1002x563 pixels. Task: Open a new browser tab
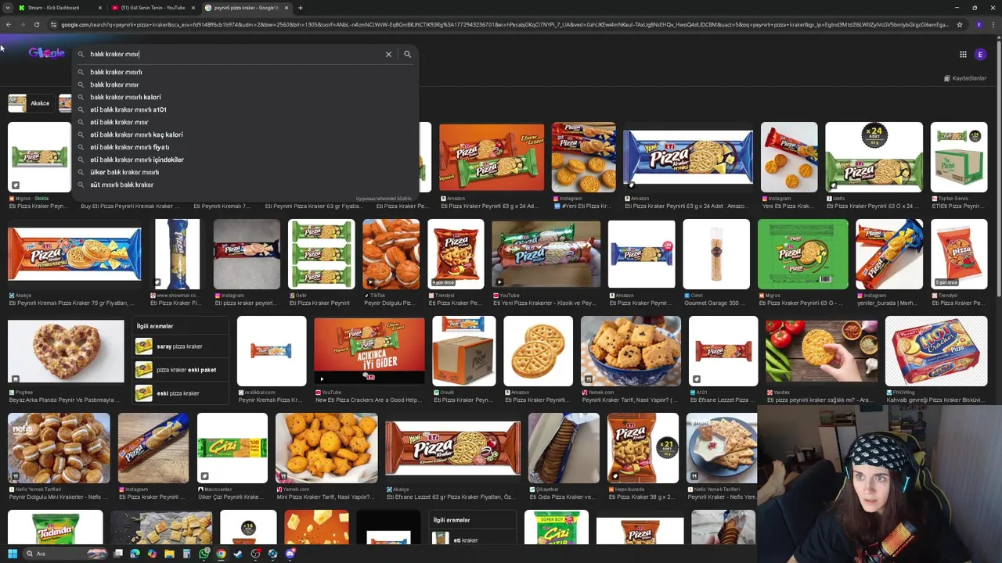coord(301,8)
